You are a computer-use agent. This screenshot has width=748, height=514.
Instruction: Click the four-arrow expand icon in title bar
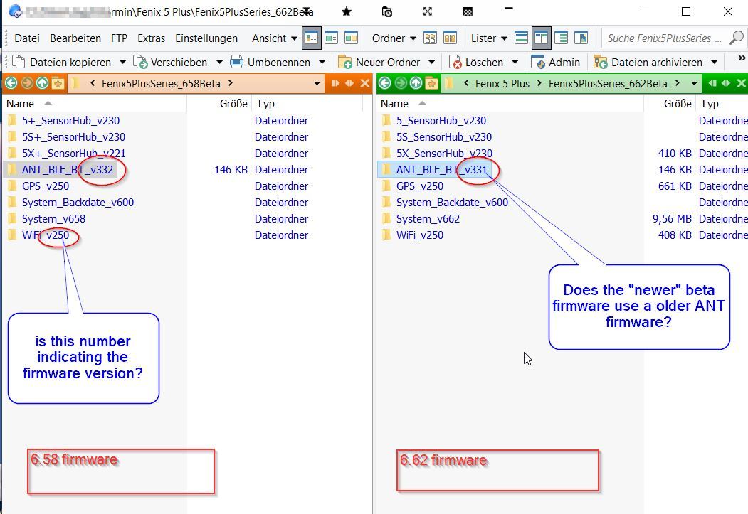[428, 11]
